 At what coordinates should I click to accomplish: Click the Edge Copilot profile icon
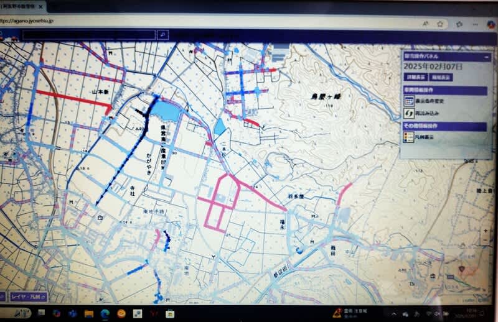tap(491, 25)
